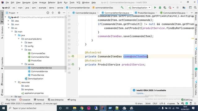This screenshot has height=111, width=198.
Task: Collapse the src folder
Action: pos(9,28)
